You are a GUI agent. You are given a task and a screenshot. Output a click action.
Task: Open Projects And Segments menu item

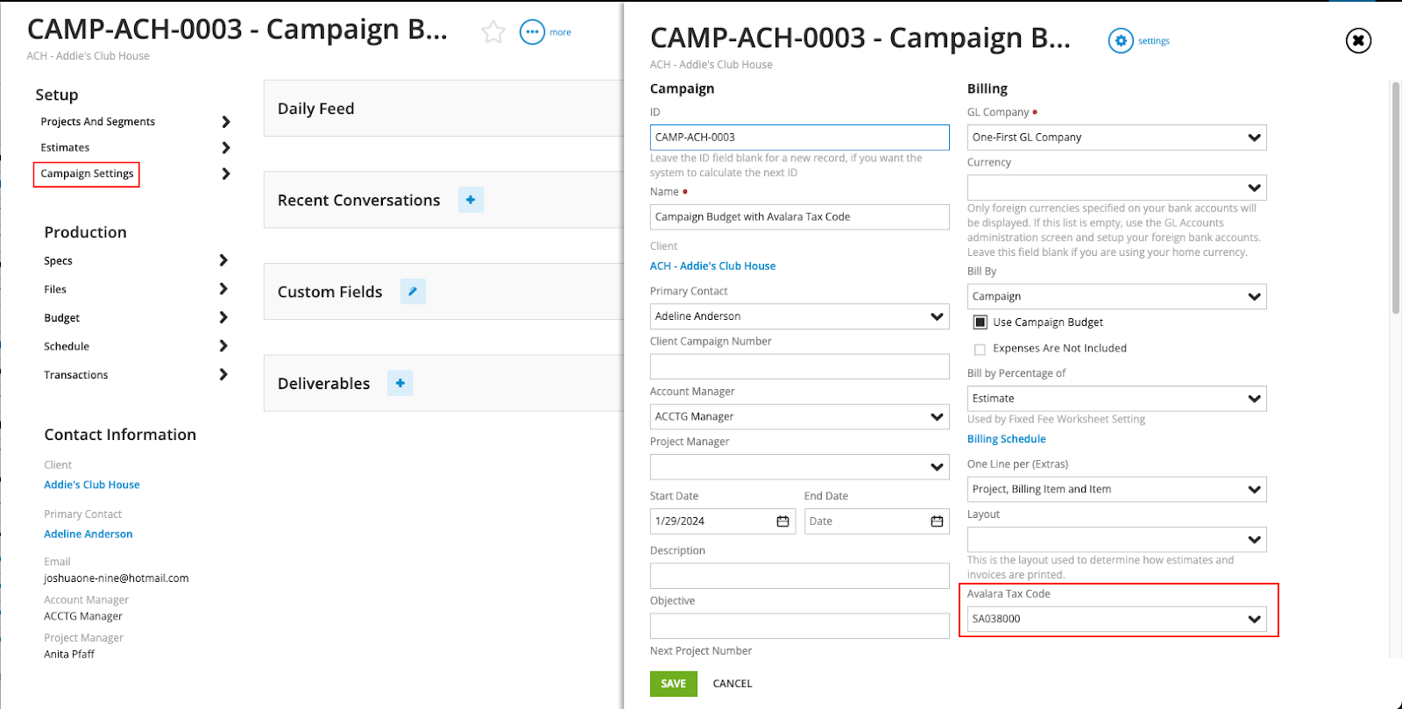point(97,122)
